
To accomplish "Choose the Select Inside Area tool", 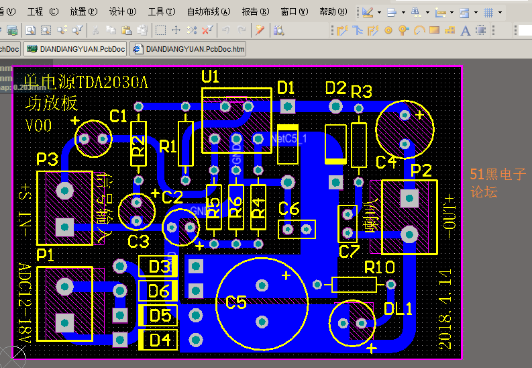I will point(160,30).
